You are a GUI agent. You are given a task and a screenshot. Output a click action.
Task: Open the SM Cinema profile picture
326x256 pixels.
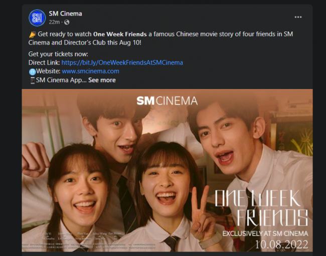point(37,18)
